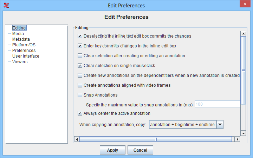Open the Platform/OS preferences category
The height and width of the screenshot is (158, 253).
tap(24, 45)
